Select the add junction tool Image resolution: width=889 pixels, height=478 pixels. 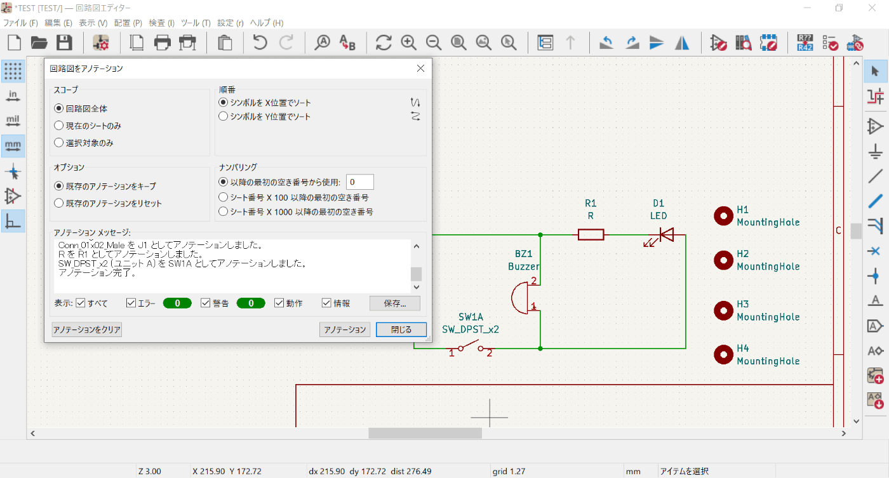pos(876,276)
